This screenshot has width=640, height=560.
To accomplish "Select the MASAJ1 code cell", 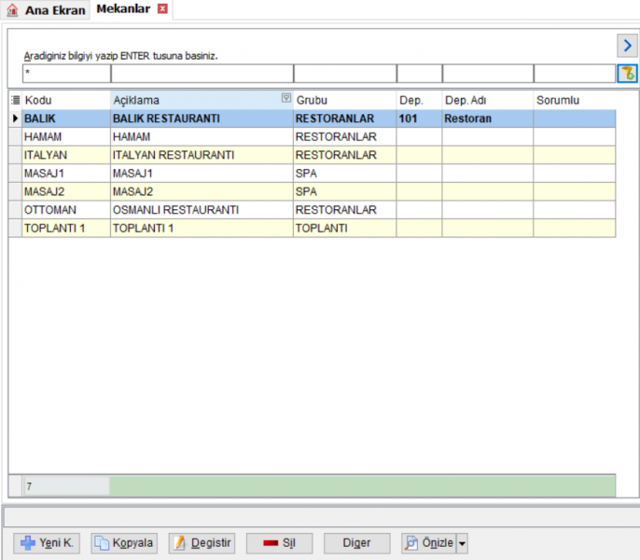I will pos(66,174).
